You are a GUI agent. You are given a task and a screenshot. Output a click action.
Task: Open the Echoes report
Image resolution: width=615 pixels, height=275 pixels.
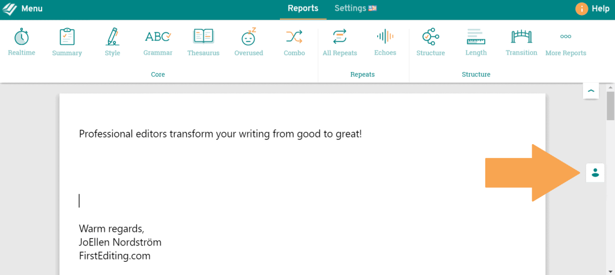pyautogui.click(x=385, y=37)
